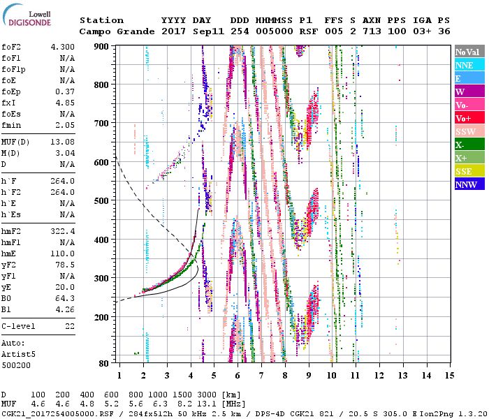Click the Lowell Digisonde logo
Image resolution: width=489 pixels, height=419 pixels.
(x=27, y=15)
